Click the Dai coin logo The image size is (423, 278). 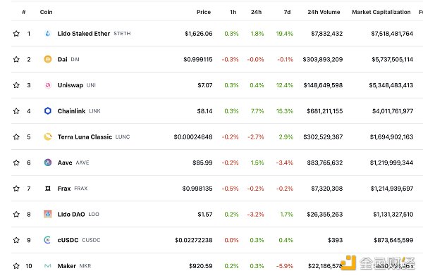[48, 59]
